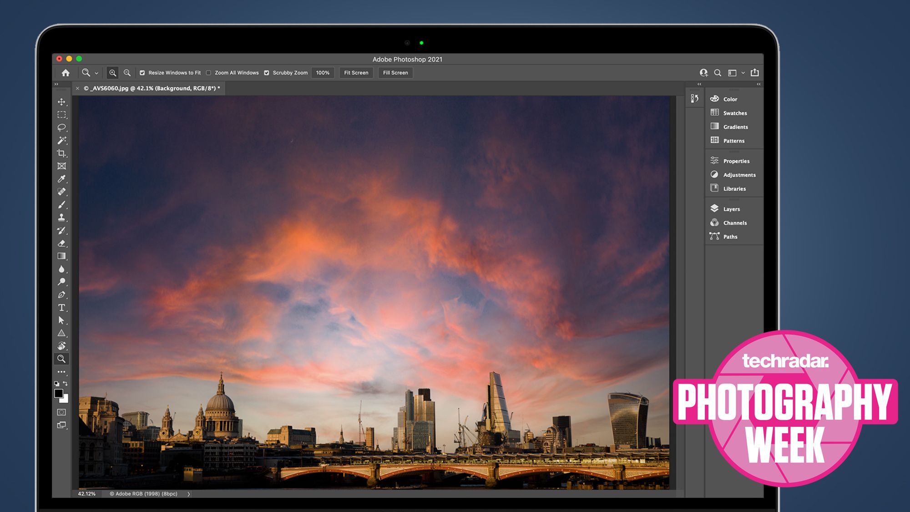Viewport: 910px width, 512px height.
Task: Click the black foreground color swatch
Action: pos(59,394)
